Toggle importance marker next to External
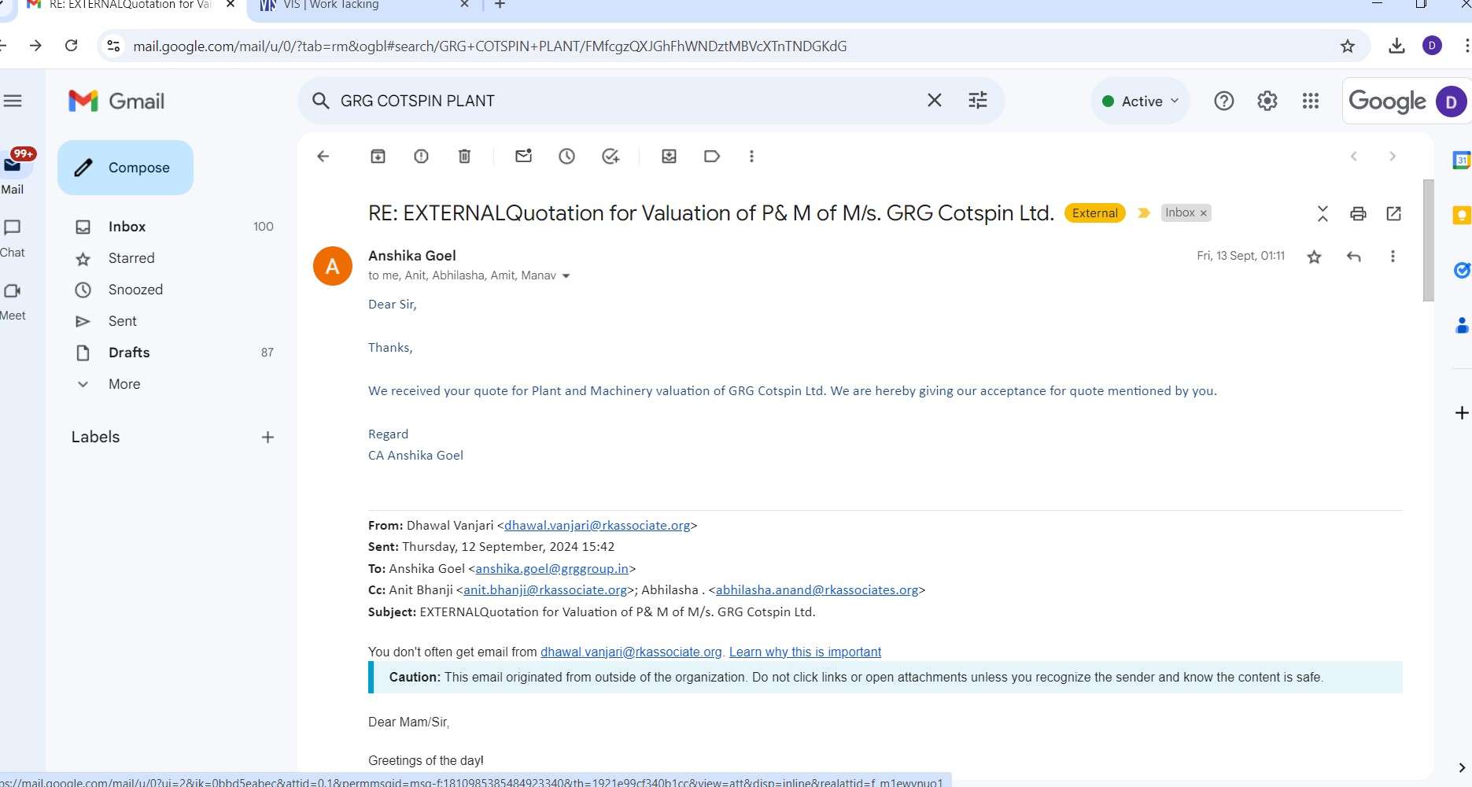The width and height of the screenshot is (1472, 787). pyautogui.click(x=1144, y=212)
